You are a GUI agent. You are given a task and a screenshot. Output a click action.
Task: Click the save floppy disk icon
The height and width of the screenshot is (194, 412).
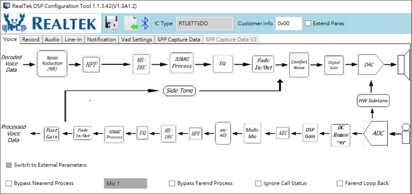[x=112, y=23]
